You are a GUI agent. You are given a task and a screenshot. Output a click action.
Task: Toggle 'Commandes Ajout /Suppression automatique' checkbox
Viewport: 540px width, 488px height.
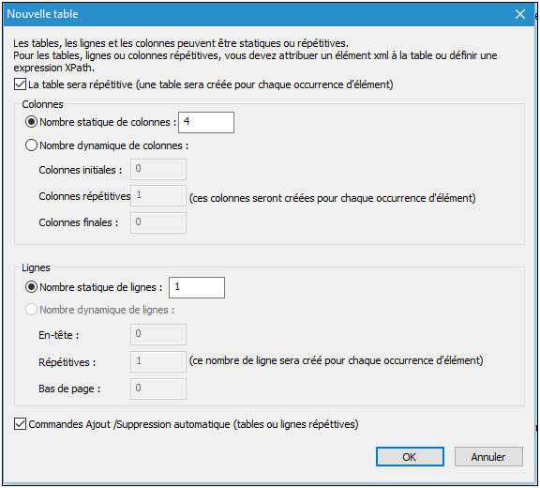(x=20, y=424)
